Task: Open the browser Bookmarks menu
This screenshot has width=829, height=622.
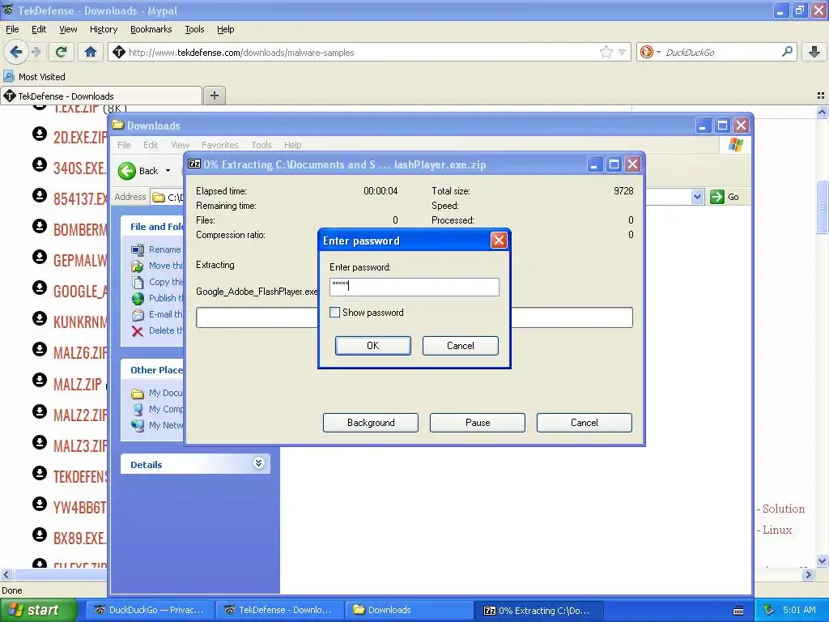Action: coord(151,29)
